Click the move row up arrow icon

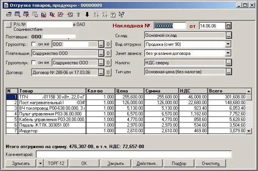[x=79, y=14]
